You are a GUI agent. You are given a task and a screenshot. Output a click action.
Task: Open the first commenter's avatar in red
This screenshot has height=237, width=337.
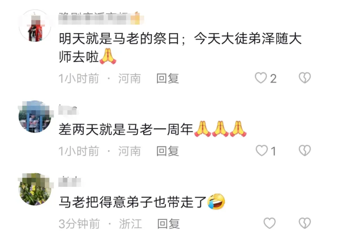[35, 26]
